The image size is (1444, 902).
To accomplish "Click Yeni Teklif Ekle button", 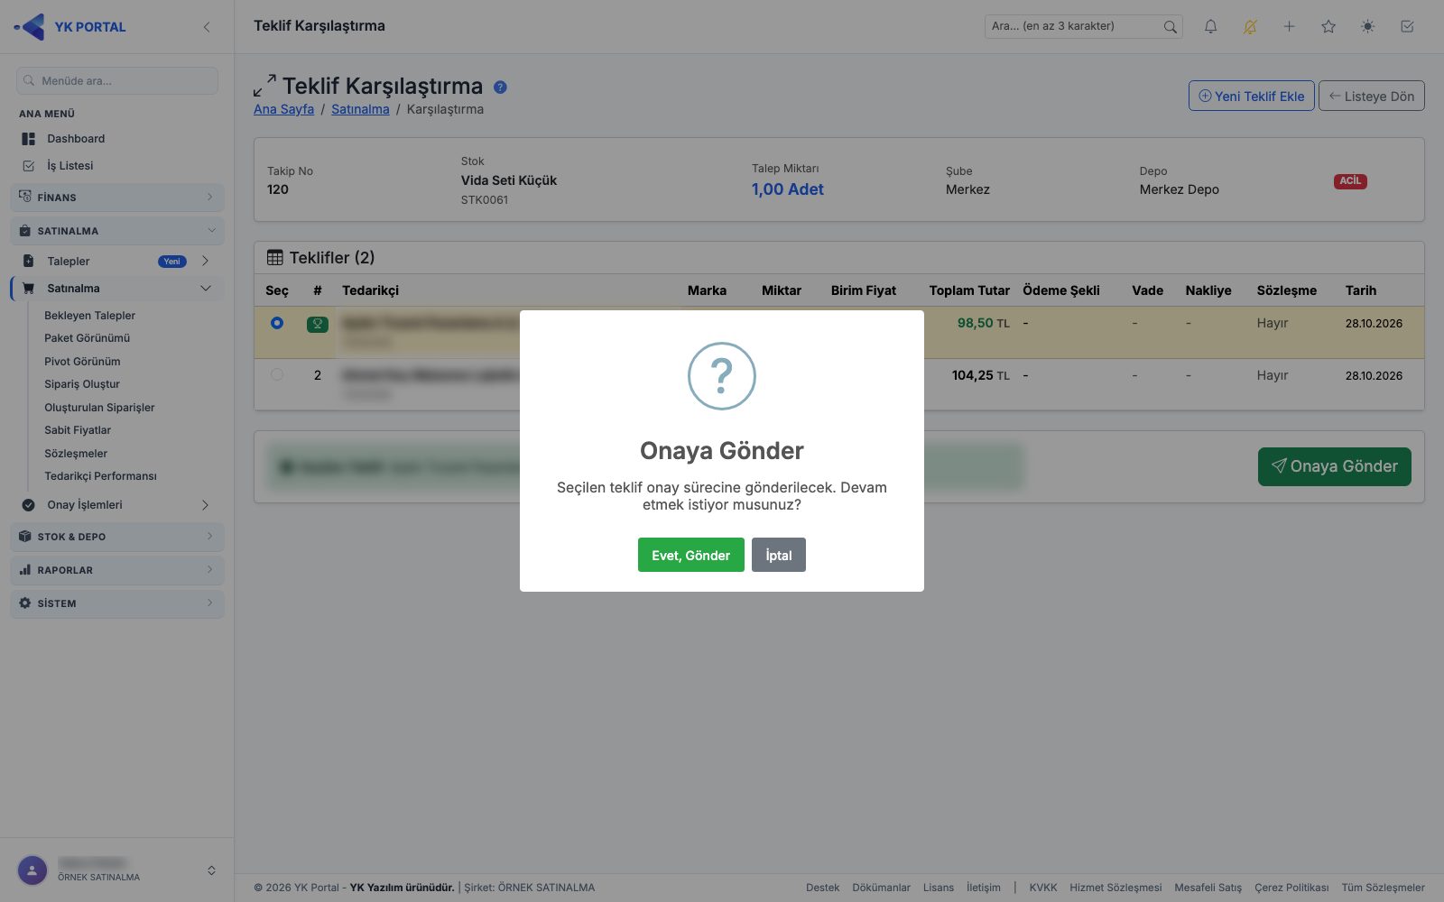I will click(1251, 96).
